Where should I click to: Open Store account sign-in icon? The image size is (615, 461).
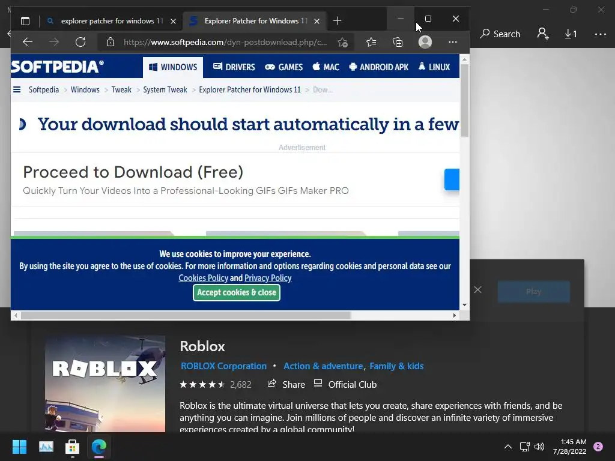543,34
